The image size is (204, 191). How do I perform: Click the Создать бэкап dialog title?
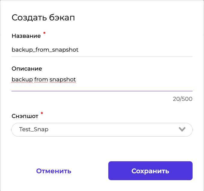click(x=43, y=17)
